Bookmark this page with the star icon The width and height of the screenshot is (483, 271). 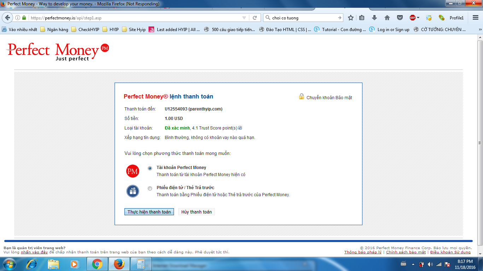(x=351, y=18)
